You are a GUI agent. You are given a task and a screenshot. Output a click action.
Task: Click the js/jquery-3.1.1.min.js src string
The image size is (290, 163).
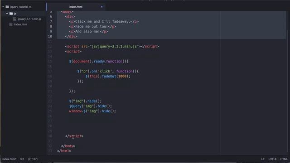(114, 46)
